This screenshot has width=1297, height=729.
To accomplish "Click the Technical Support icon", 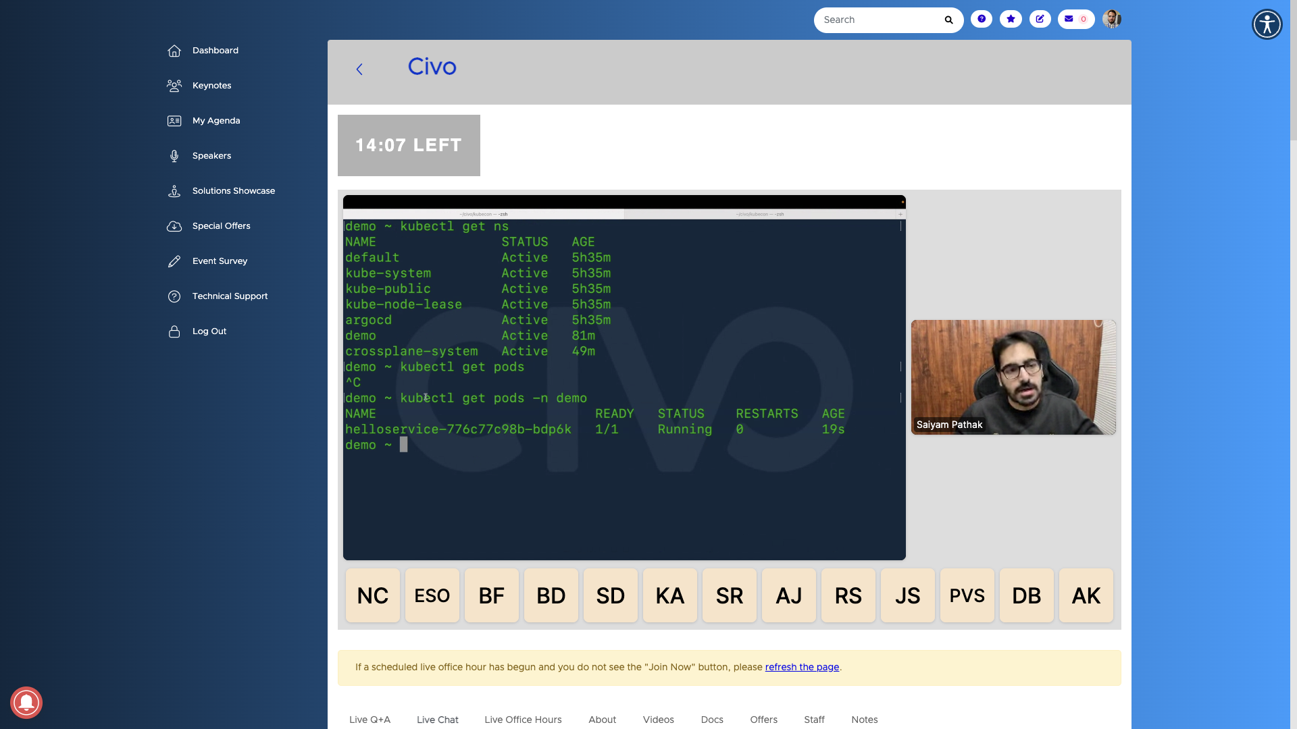I will [x=173, y=296].
